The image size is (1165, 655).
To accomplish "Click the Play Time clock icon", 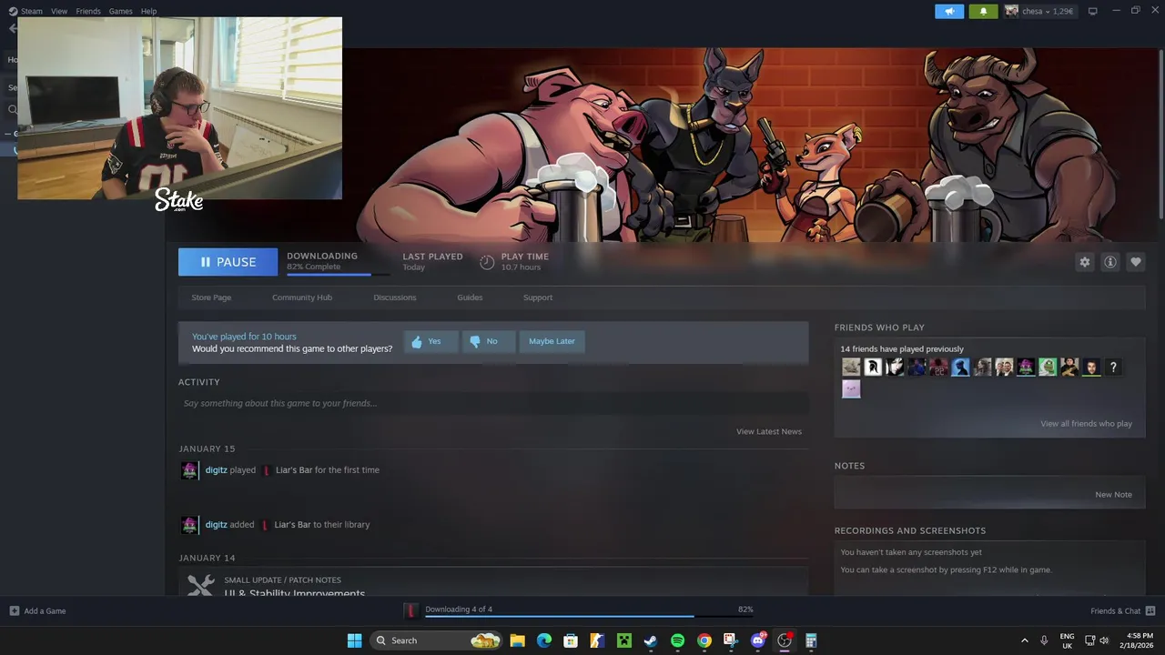I will tap(487, 262).
